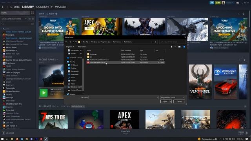Refresh the Riot Client folder view

[x=155, y=42]
